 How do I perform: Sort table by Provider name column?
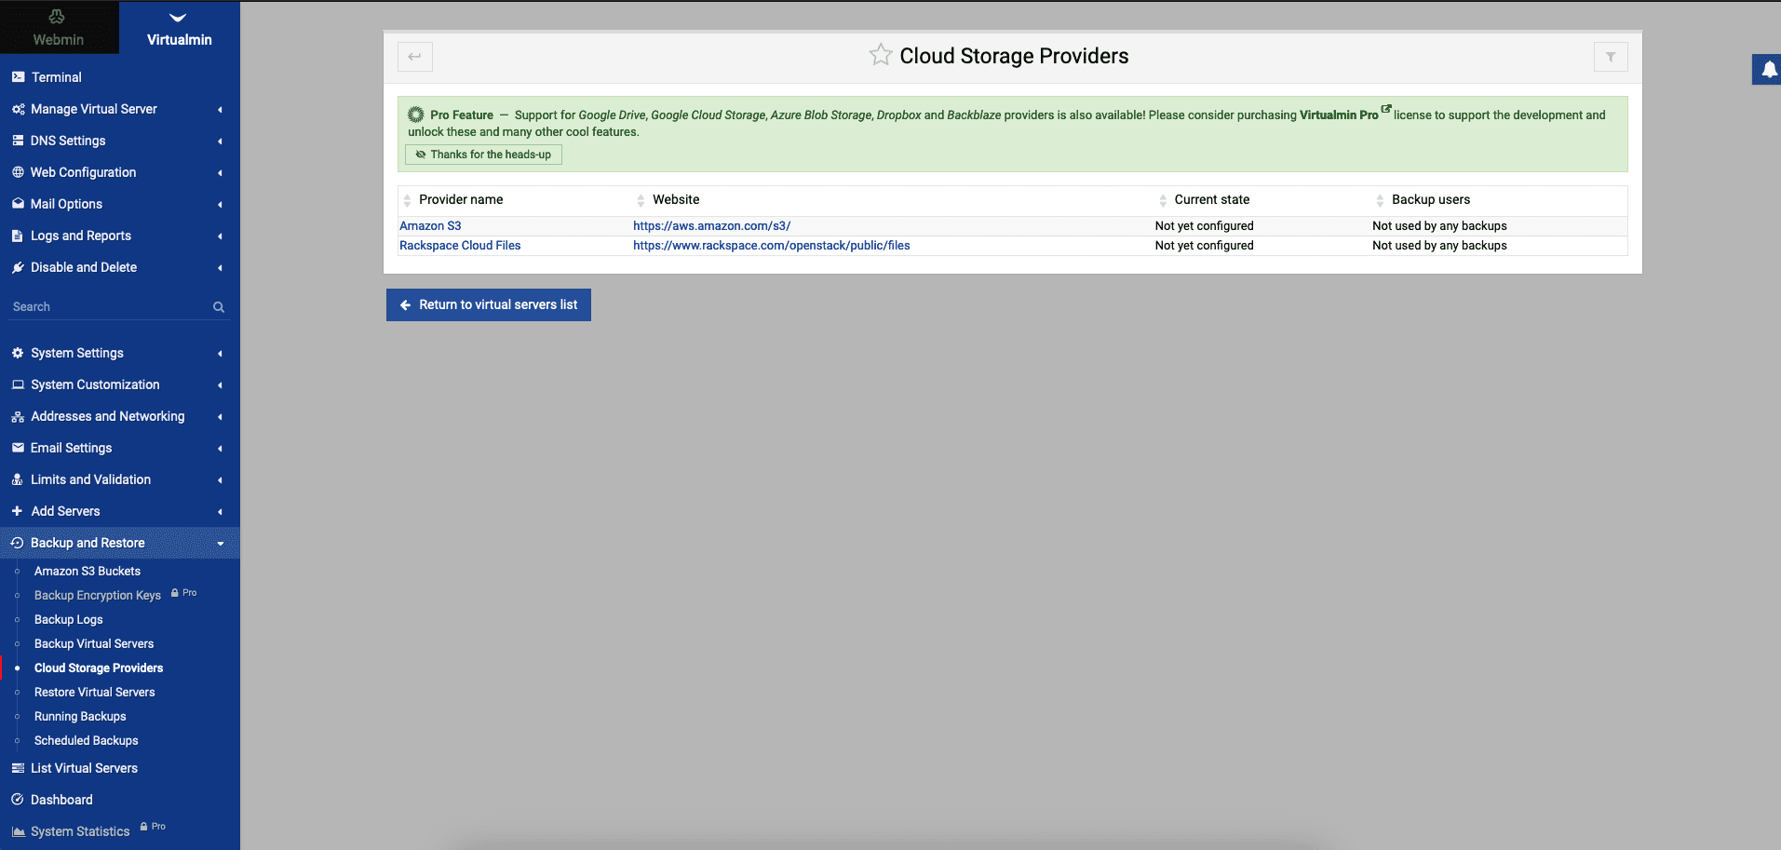point(461,200)
